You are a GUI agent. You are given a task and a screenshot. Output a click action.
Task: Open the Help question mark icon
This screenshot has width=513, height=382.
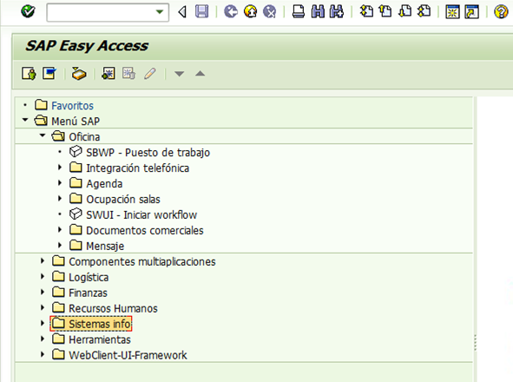pos(501,12)
